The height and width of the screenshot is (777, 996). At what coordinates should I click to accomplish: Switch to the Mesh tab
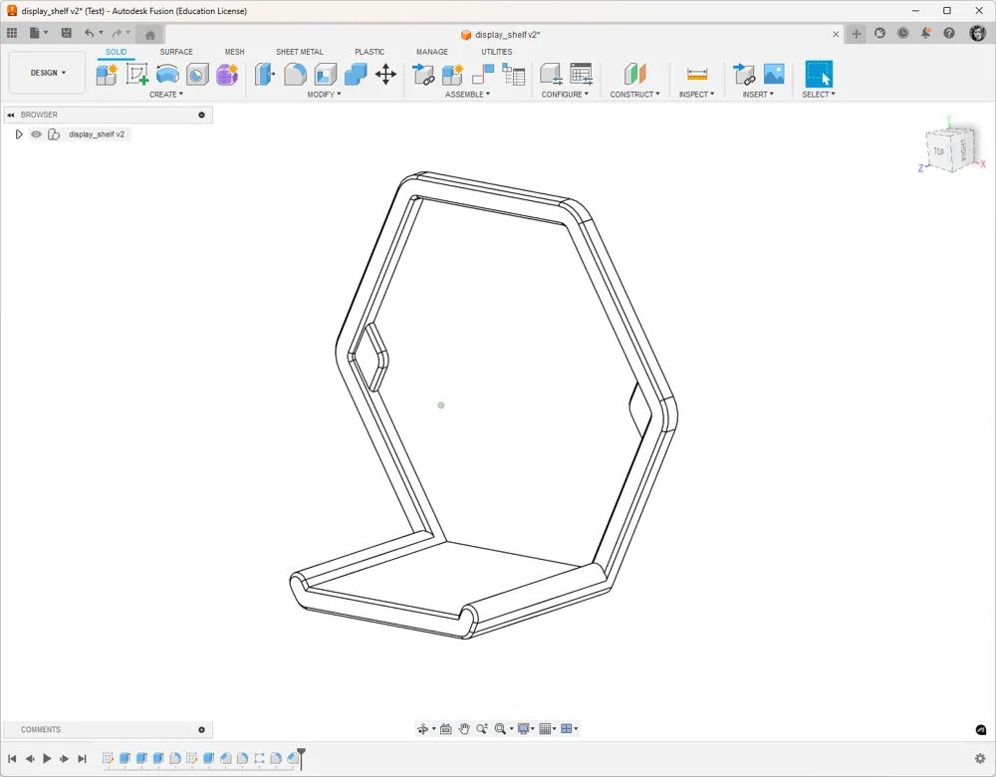point(234,52)
